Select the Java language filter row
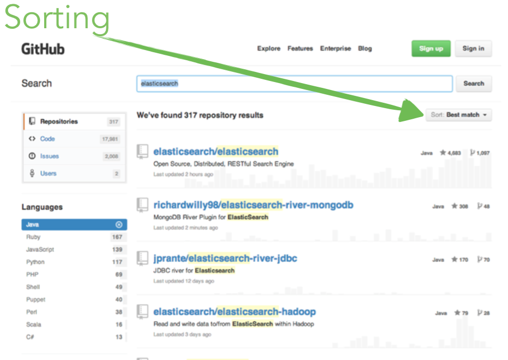Screen dimensions: 508x360 pos(74,224)
